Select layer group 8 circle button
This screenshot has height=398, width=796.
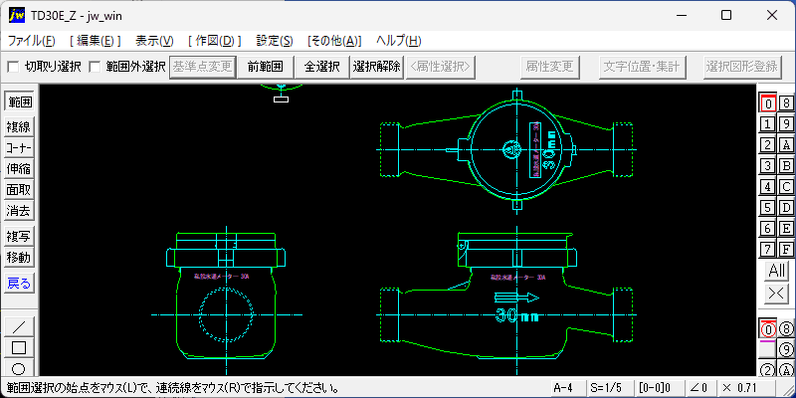[x=786, y=329]
